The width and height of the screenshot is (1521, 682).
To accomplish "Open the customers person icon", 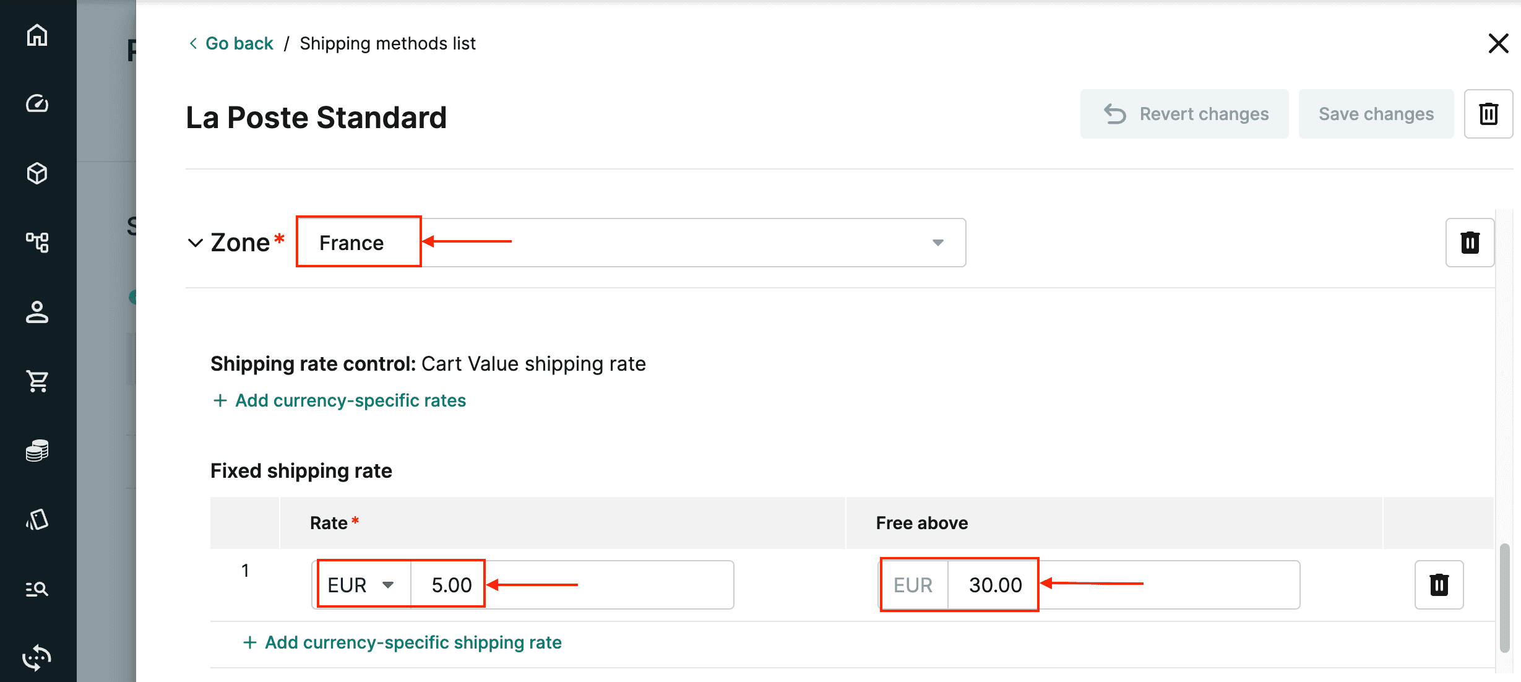I will (37, 312).
